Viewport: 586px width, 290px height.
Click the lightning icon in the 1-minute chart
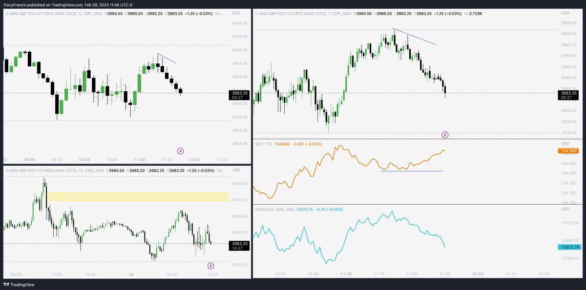tap(445, 134)
